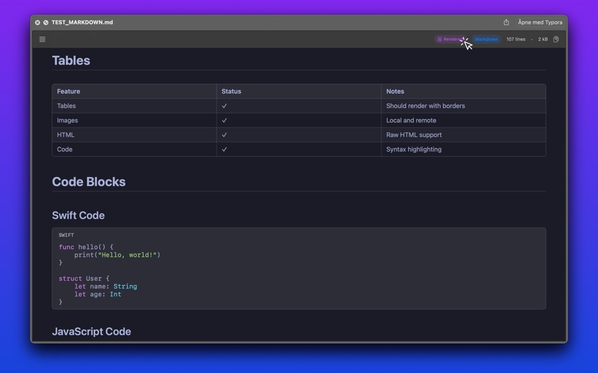Screen dimensions: 598x373
Task: Click the clipboard copy icon in the status bar
Action: pos(556,39)
